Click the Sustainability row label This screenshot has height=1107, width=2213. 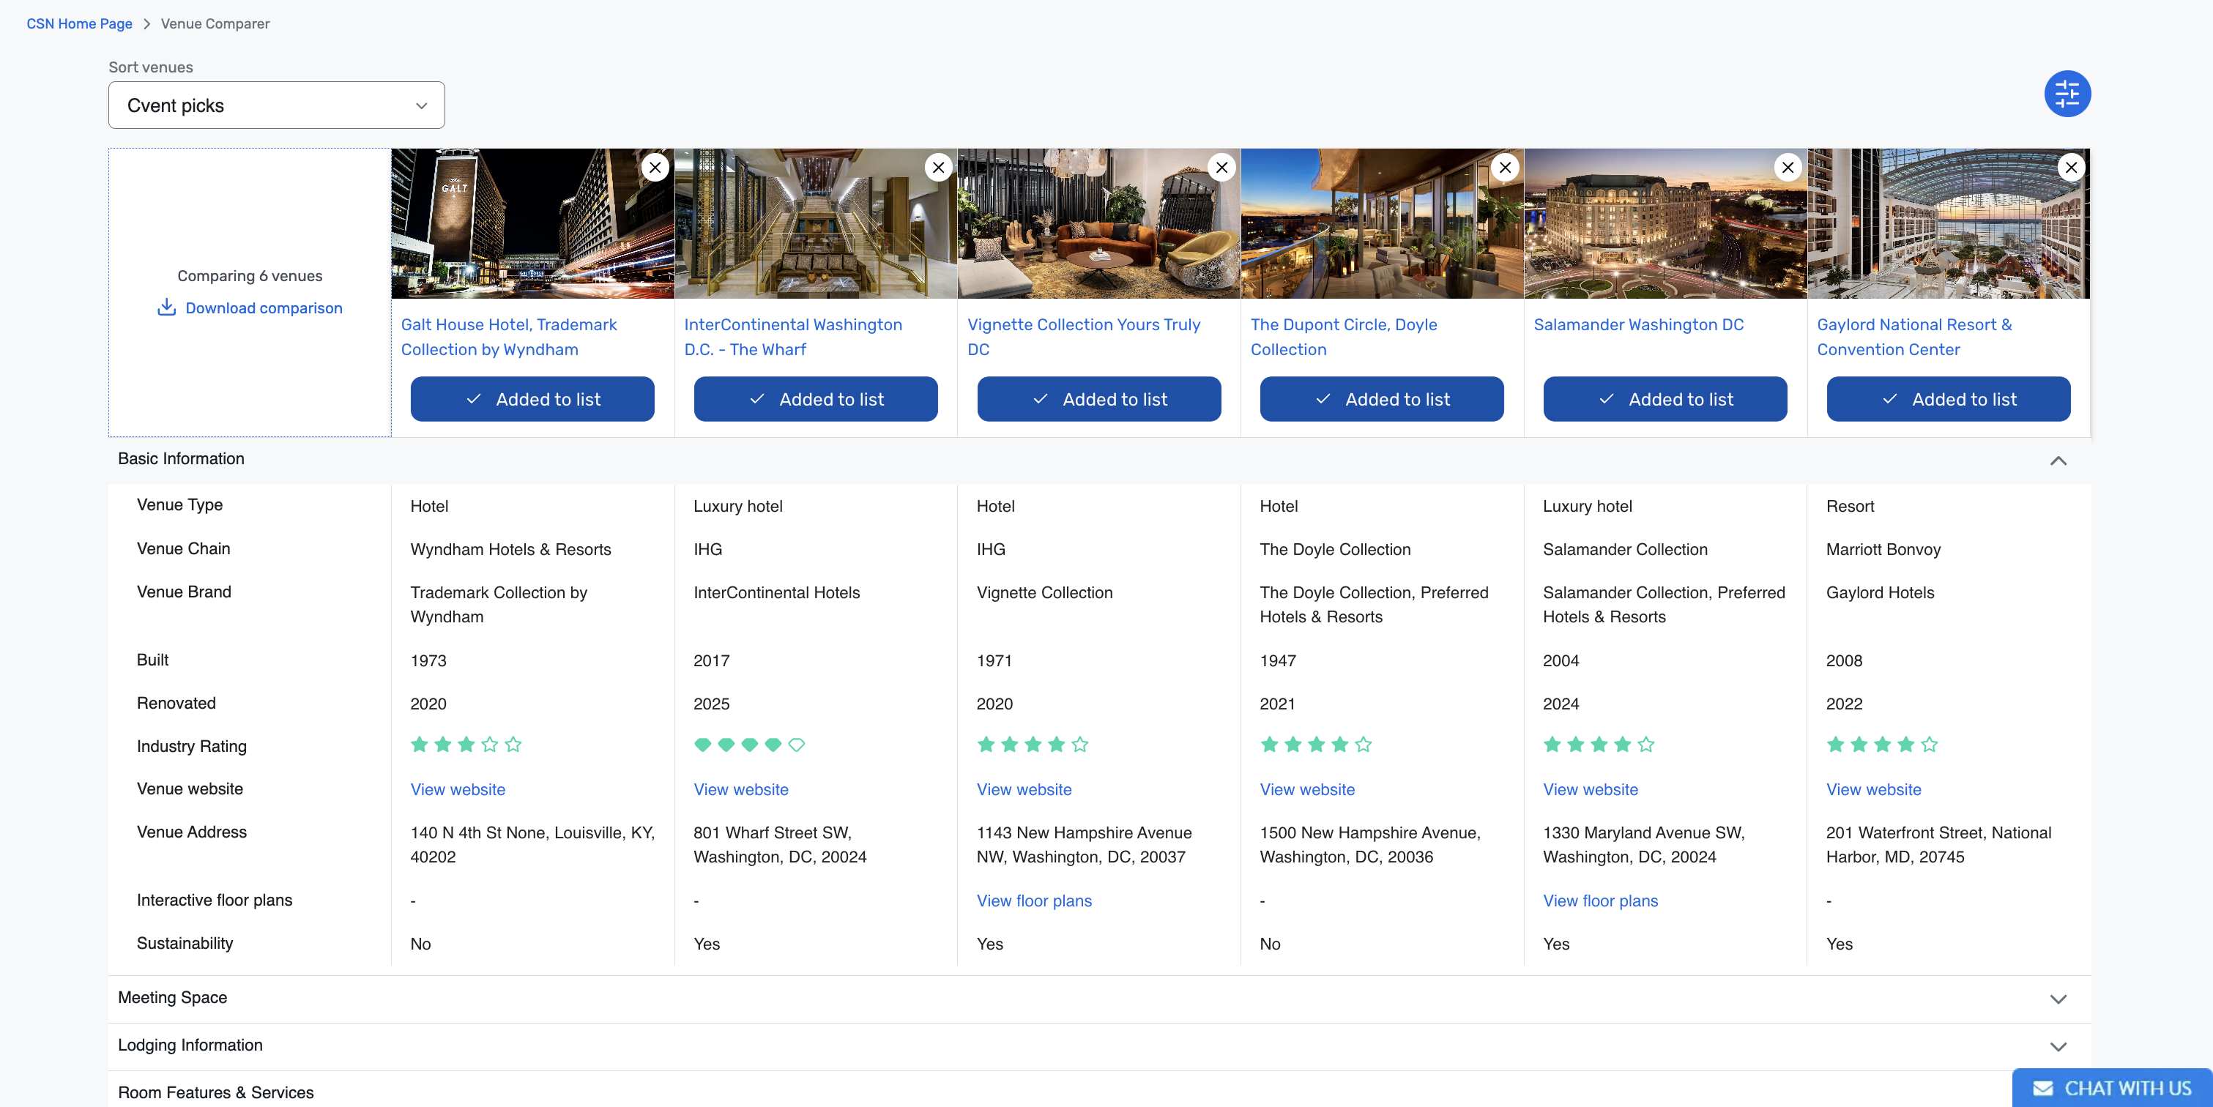pos(185,943)
